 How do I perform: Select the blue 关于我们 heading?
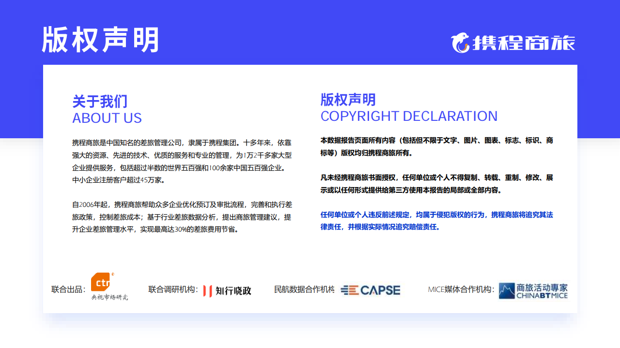(x=100, y=101)
